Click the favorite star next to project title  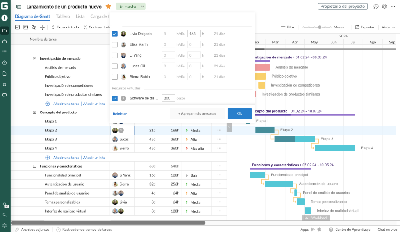(108, 7)
